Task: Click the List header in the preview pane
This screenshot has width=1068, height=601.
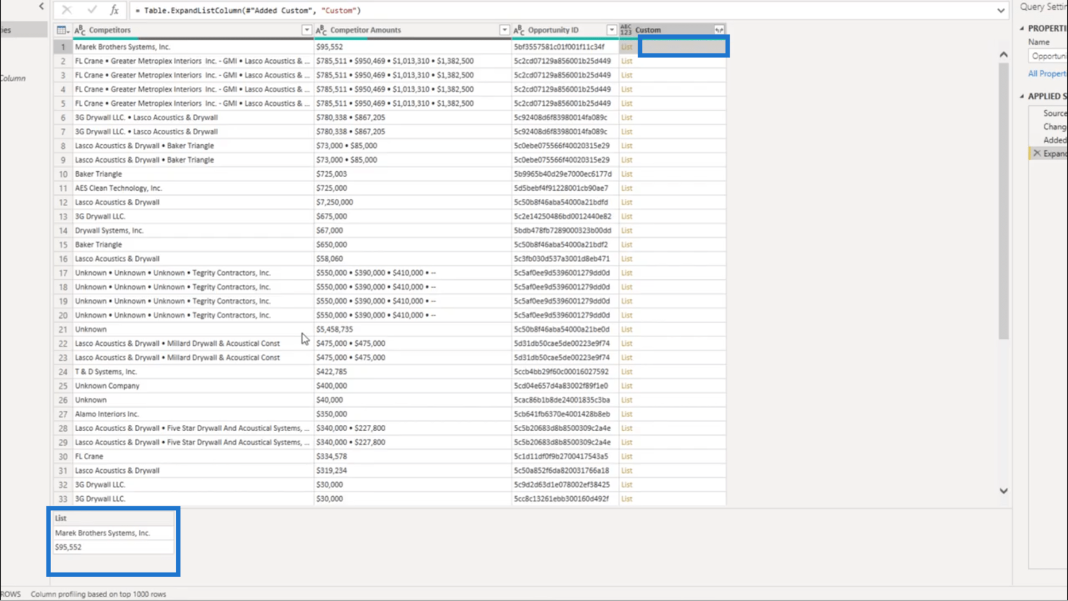Action: 113,518
